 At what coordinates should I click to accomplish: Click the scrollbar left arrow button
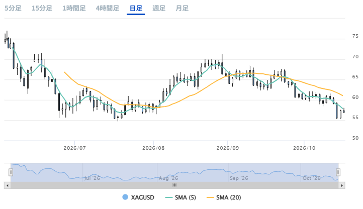pos(8,185)
